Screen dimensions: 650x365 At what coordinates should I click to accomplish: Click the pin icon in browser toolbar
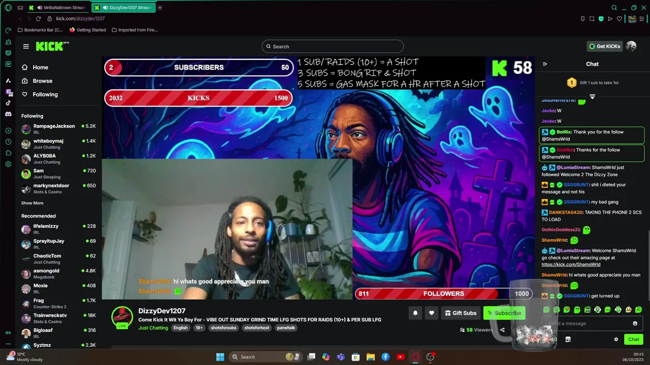pyautogui.click(x=582, y=19)
